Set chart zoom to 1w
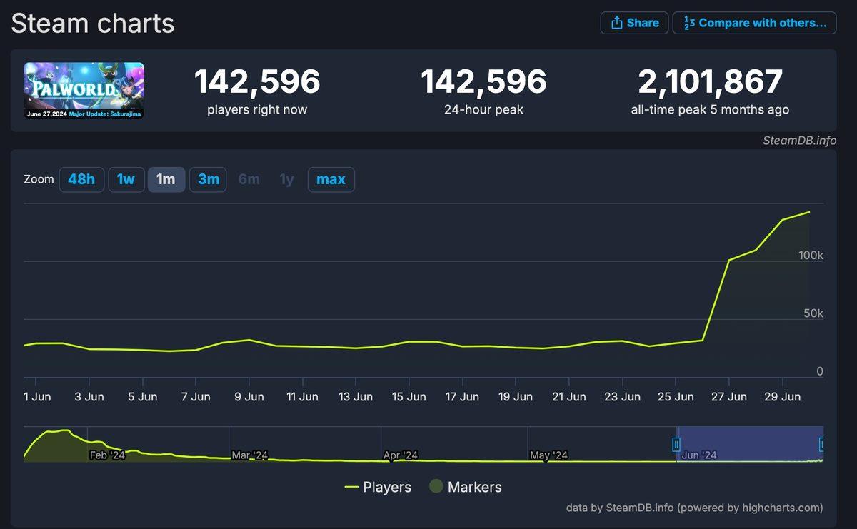The image size is (857, 529). (x=126, y=179)
